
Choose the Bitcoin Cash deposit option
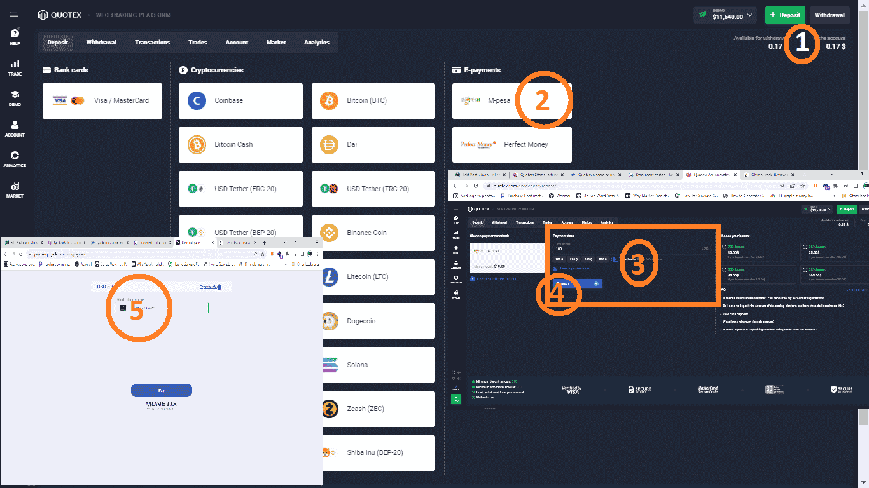point(240,144)
